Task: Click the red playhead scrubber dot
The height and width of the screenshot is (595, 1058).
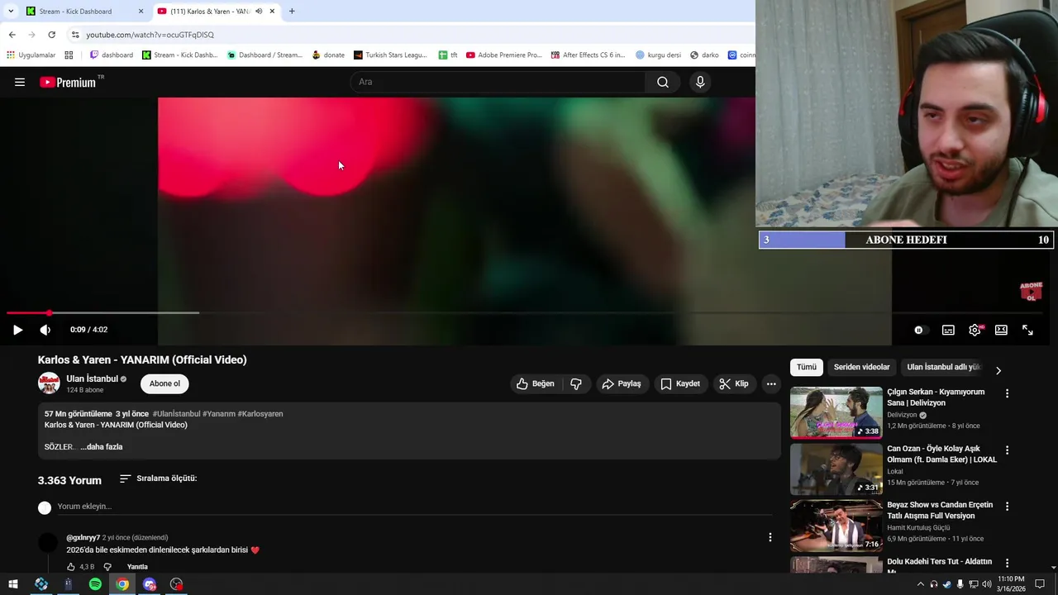Action: pyautogui.click(x=49, y=312)
